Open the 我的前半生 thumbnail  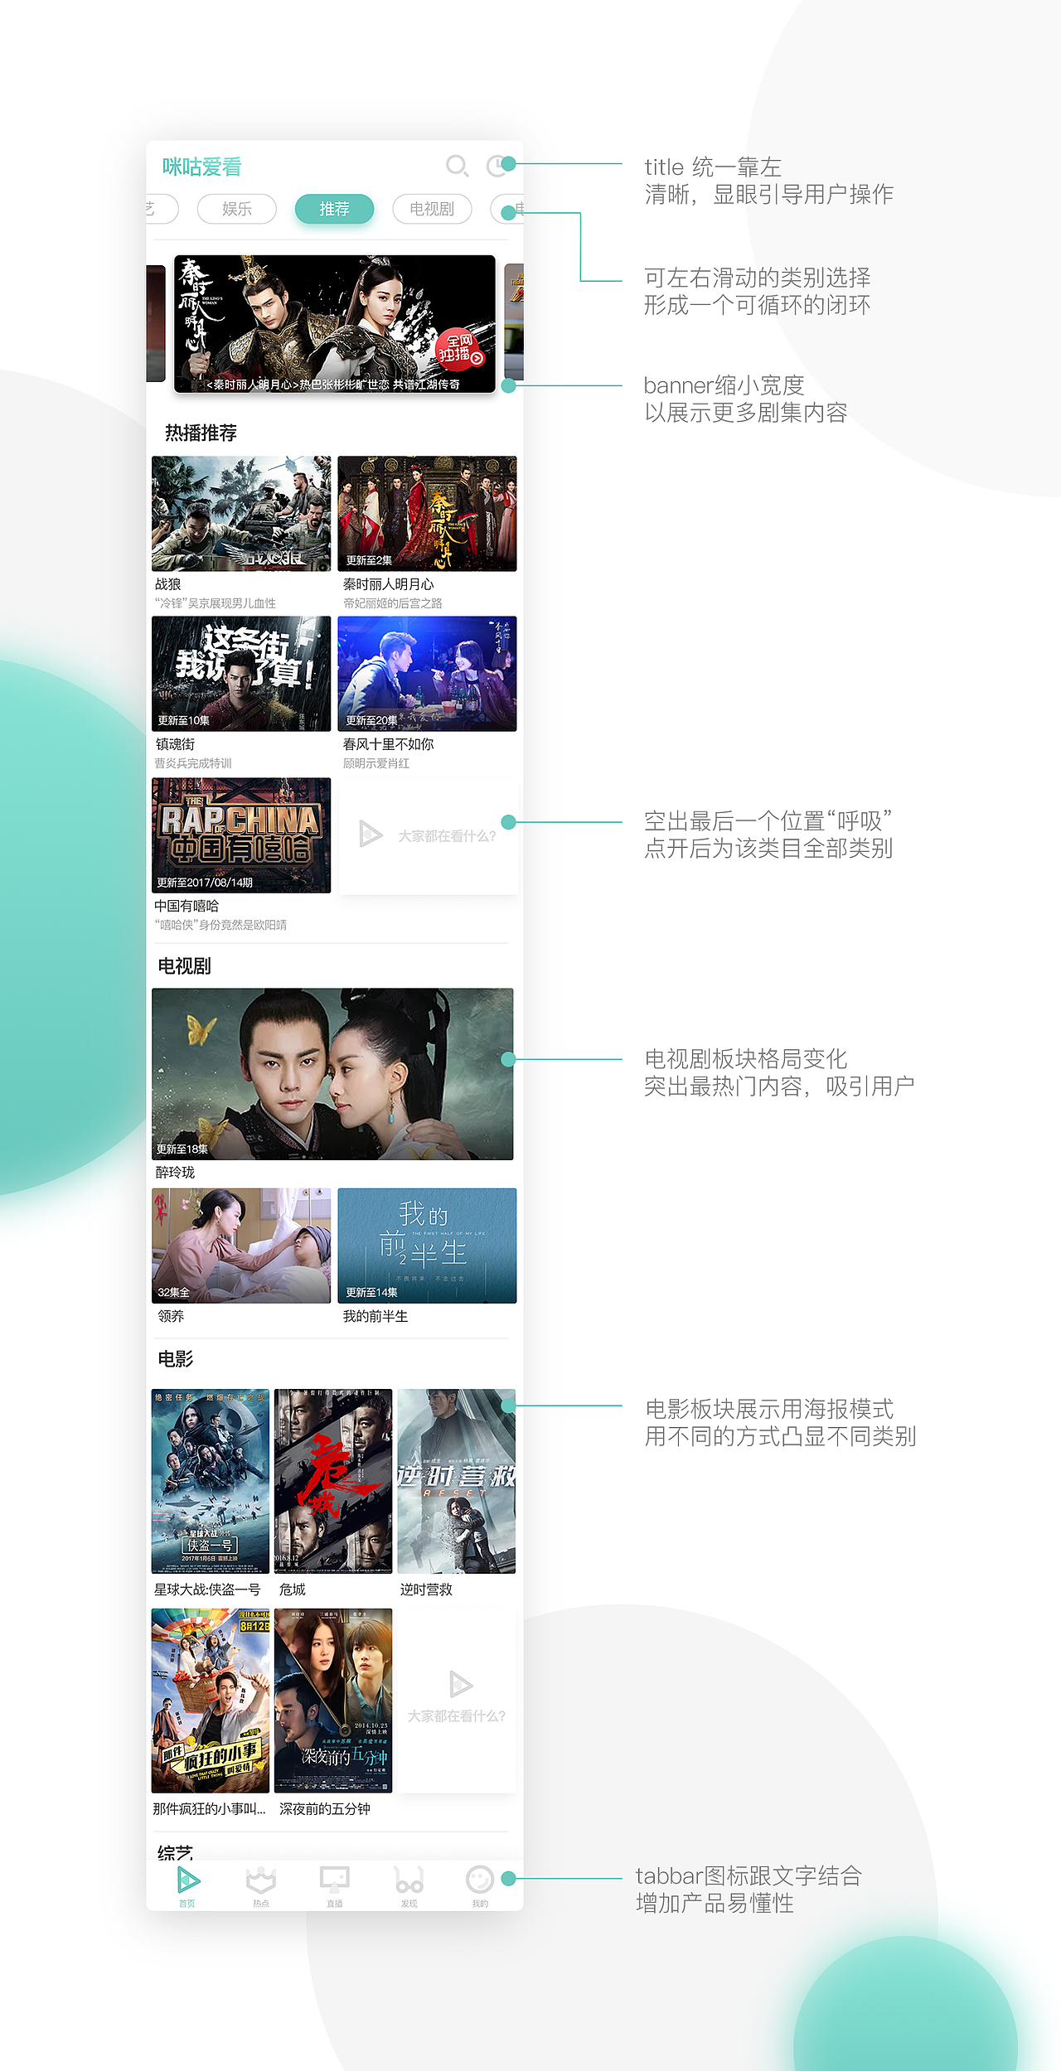click(427, 1246)
